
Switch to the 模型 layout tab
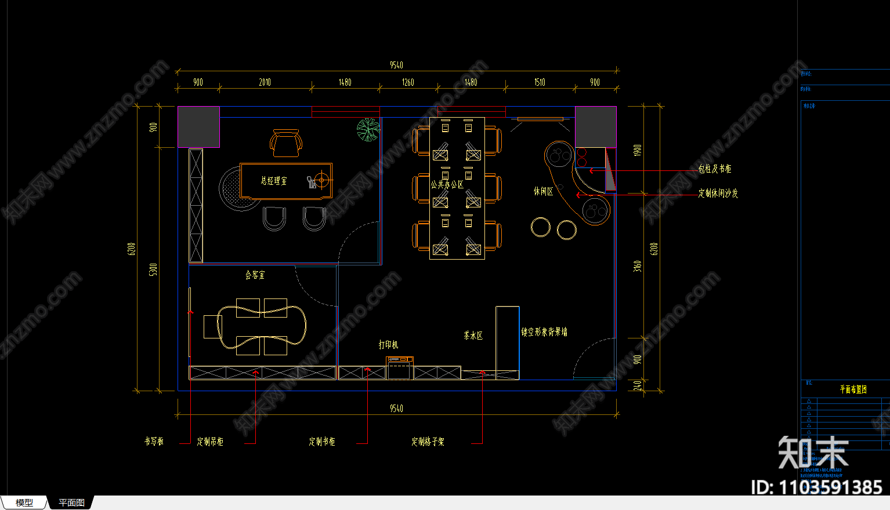coord(24,502)
